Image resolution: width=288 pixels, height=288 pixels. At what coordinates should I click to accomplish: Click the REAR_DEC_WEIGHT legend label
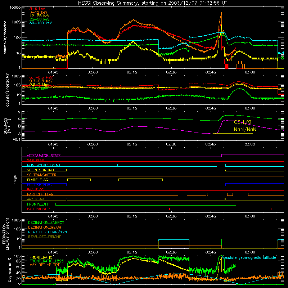[44, 237]
